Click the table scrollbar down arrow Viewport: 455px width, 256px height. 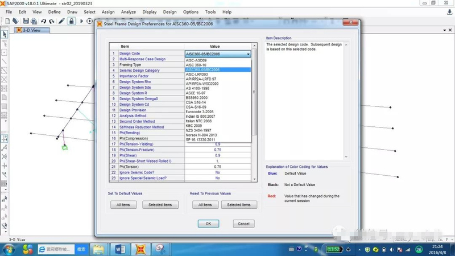pos(254,179)
